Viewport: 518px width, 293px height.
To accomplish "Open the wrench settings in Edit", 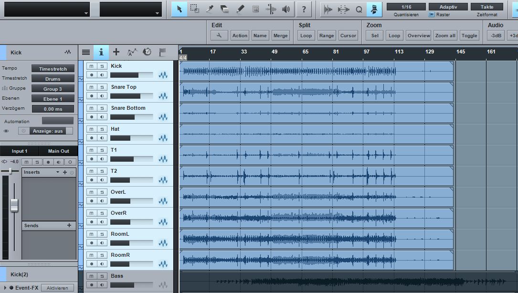I will point(219,35).
